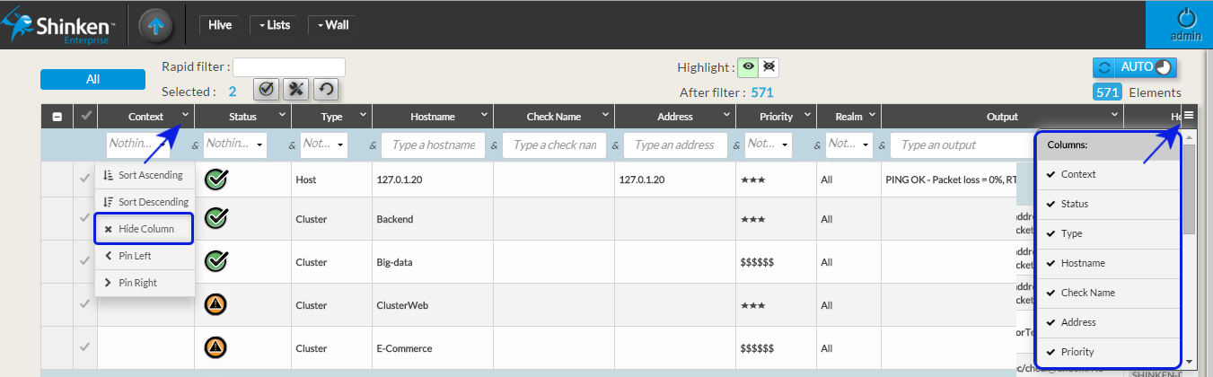Click the recheck circular arrow icon

[326, 89]
